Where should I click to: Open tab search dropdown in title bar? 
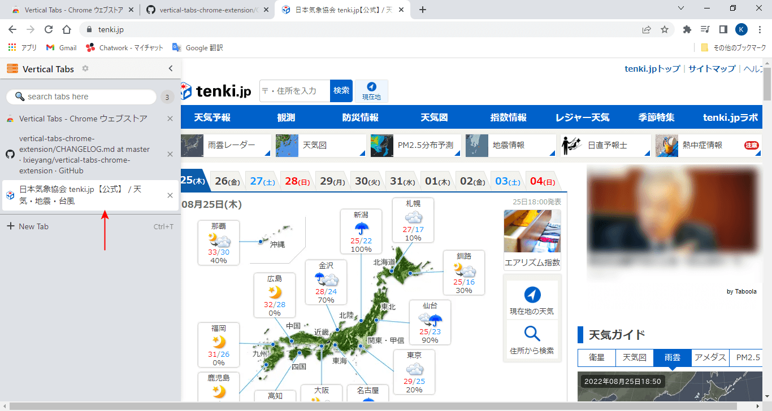pyautogui.click(x=681, y=8)
